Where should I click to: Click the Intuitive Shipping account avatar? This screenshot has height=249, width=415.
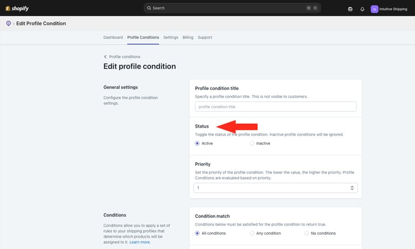point(374,9)
